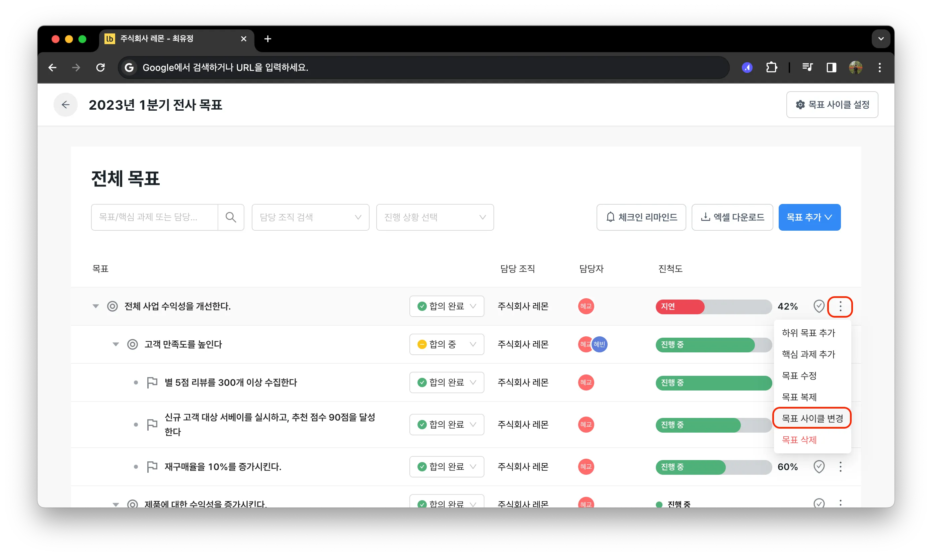Click the 혜빈 assignee avatar

point(600,344)
